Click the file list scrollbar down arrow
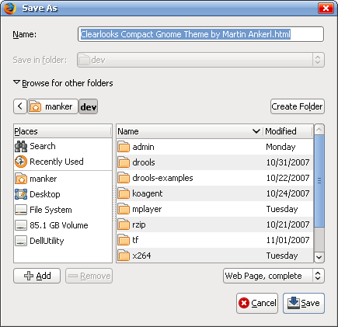Image resolution: width=338 pixels, height=327 pixels. (x=319, y=257)
